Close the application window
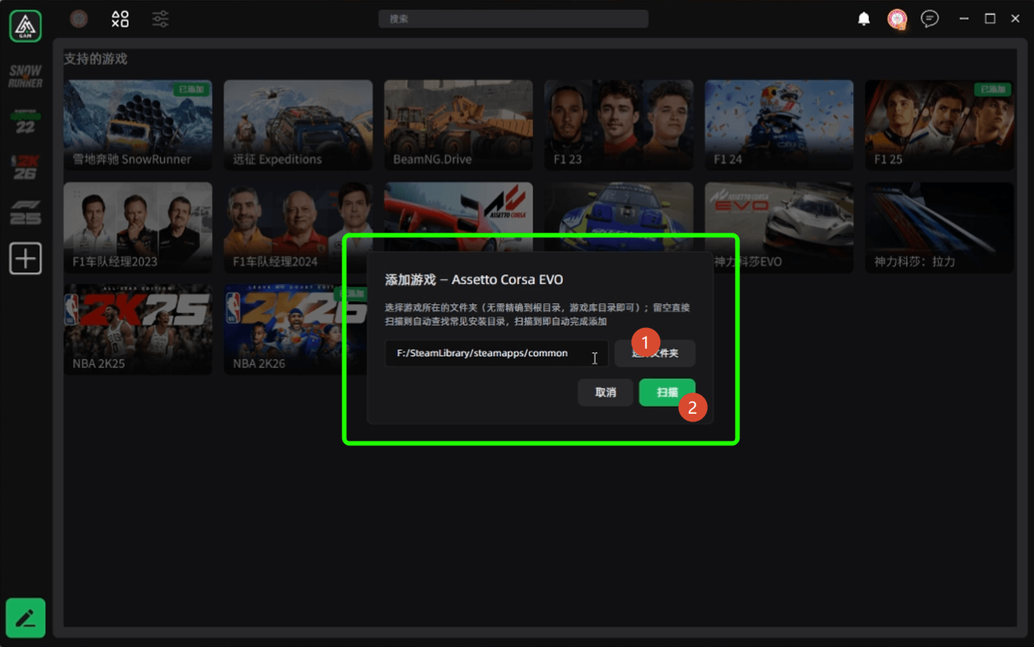This screenshot has width=1034, height=647. tap(1015, 19)
